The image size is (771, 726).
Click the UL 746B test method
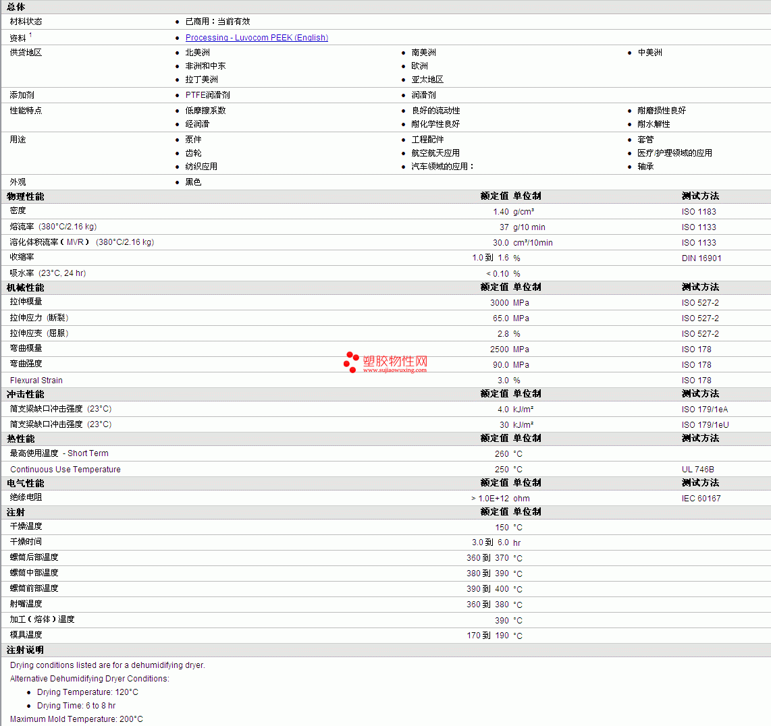(x=697, y=470)
